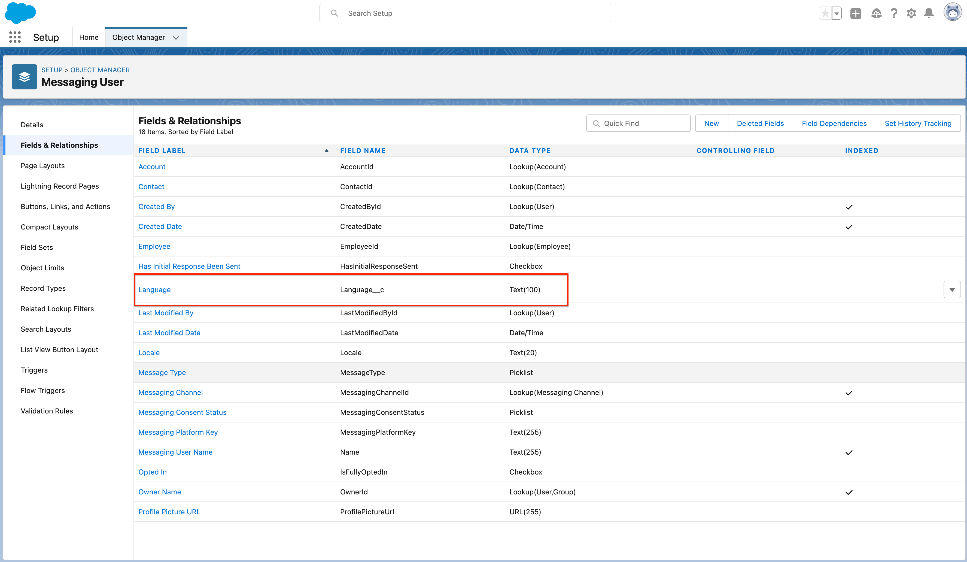This screenshot has width=967, height=562.
Task: Open Details in the sidebar
Action: coord(32,125)
